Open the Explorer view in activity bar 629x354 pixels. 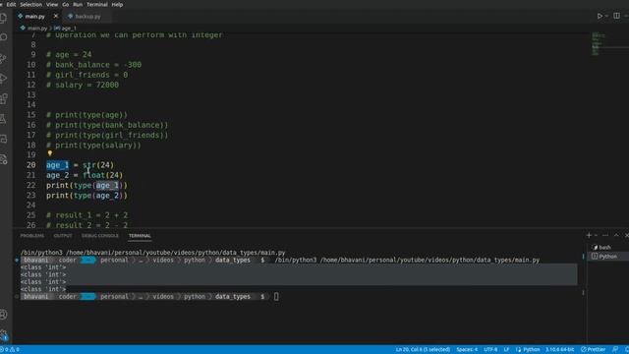pyautogui.click(x=4, y=18)
